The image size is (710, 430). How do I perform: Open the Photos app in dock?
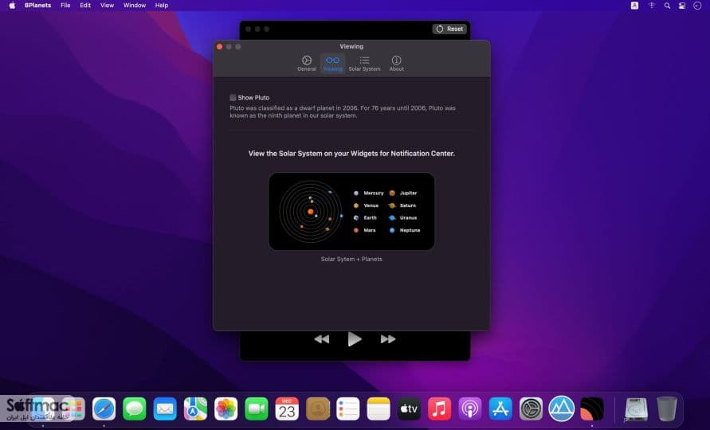pos(226,408)
